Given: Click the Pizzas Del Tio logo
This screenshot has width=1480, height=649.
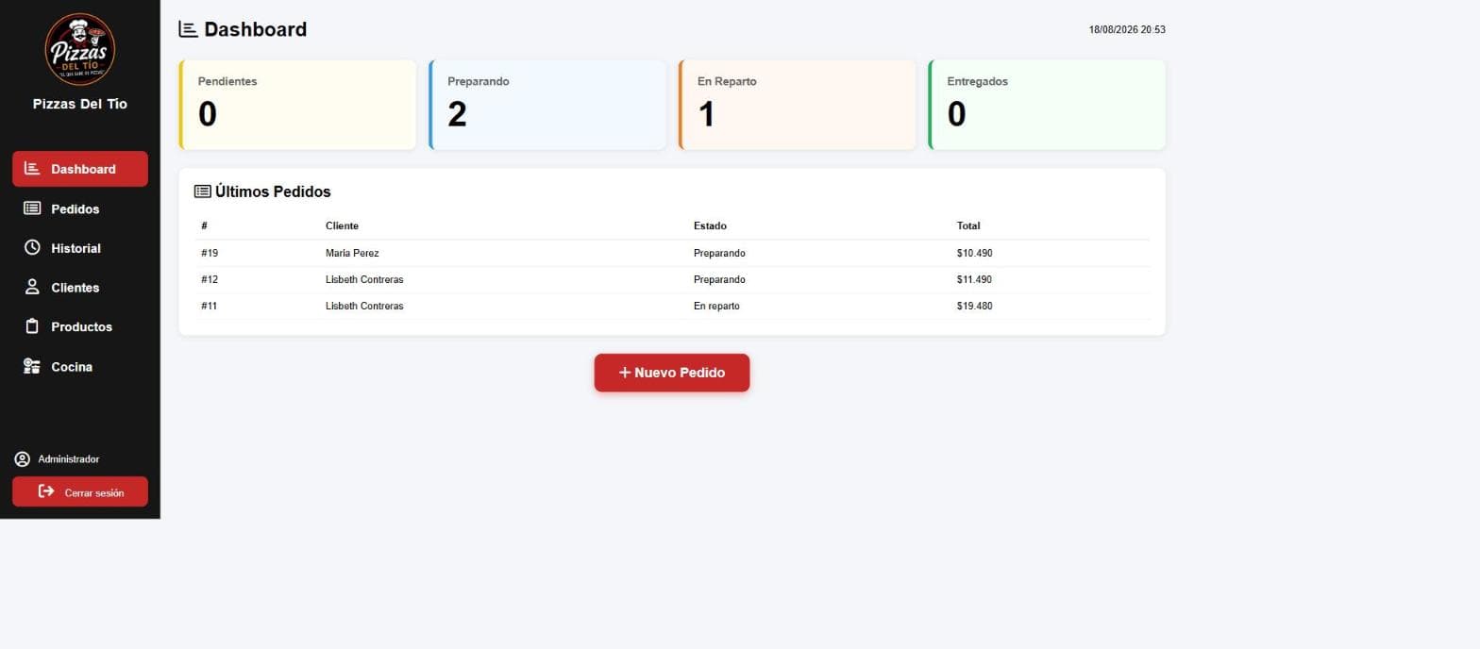Looking at the screenshot, I should pyautogui.click(x=80, y=50).
